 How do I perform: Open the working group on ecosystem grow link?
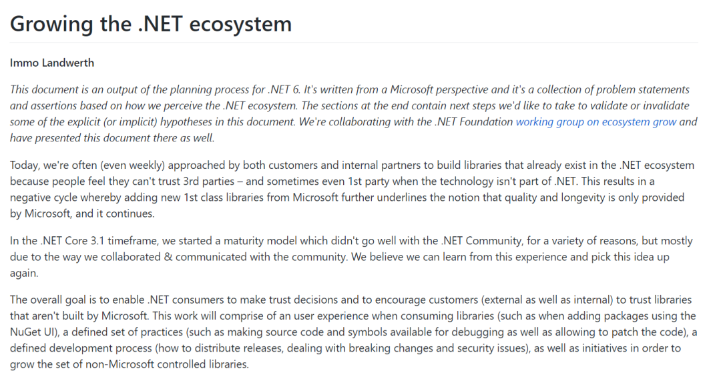tap(596, 122)
